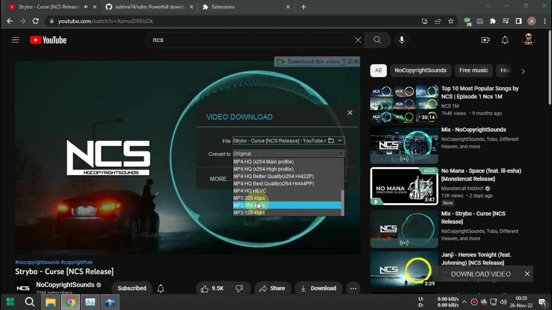Toggle the channel notification bell beside Subscribed
The image size is (552, 310).
point(160,288)
